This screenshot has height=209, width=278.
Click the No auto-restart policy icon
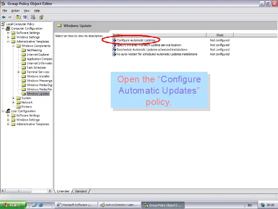pos(114,54)
